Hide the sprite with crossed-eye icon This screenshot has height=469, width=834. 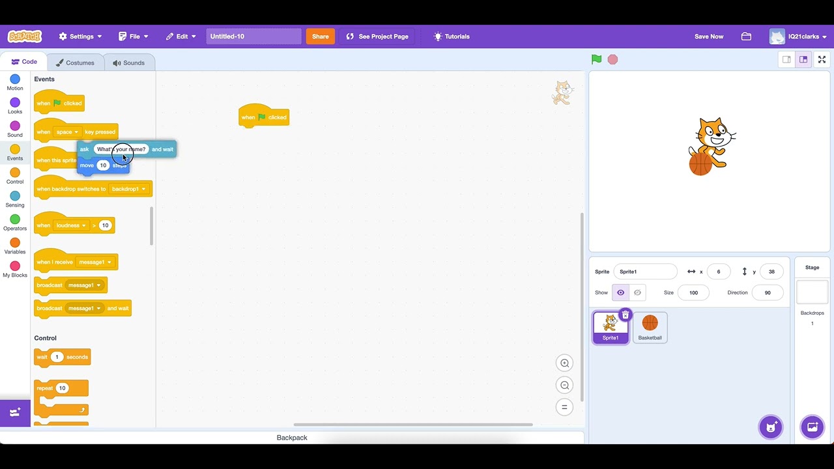coord(637,292)
